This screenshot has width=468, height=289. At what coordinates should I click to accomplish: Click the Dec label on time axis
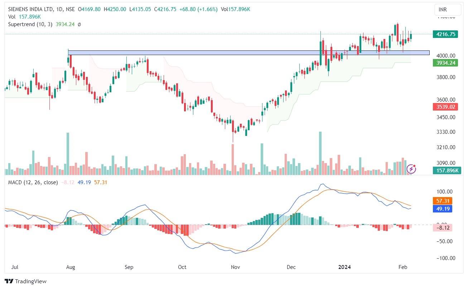[x=291, y=267]
